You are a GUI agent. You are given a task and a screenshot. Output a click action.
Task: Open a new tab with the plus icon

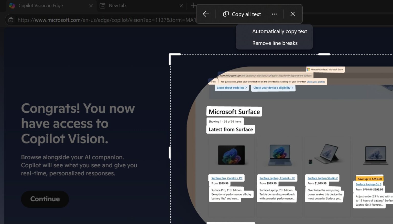[x=194, y=5]
